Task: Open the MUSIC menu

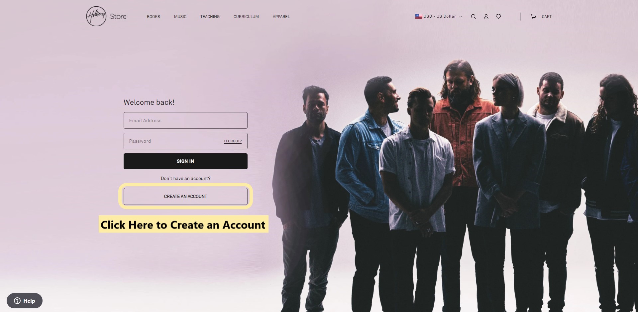Action: [180, 17]
